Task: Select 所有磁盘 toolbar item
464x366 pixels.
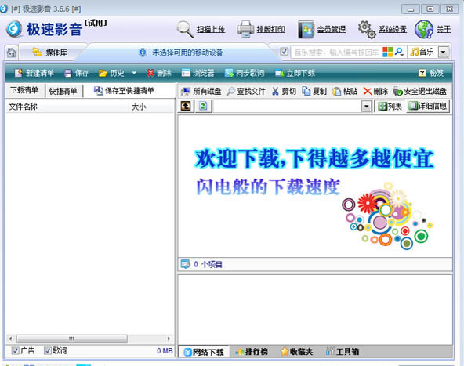Action: click(201, 92)
